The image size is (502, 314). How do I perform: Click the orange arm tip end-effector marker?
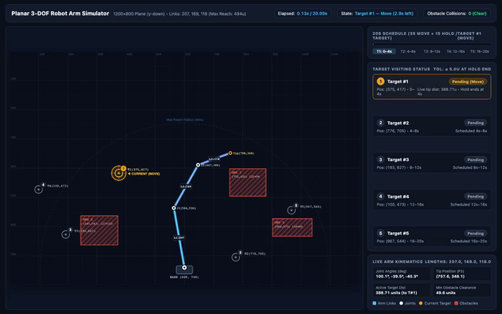point(230,153)
